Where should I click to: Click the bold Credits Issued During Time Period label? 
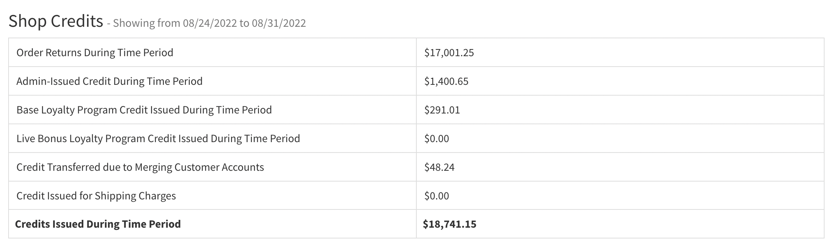(x=98, y=224)
